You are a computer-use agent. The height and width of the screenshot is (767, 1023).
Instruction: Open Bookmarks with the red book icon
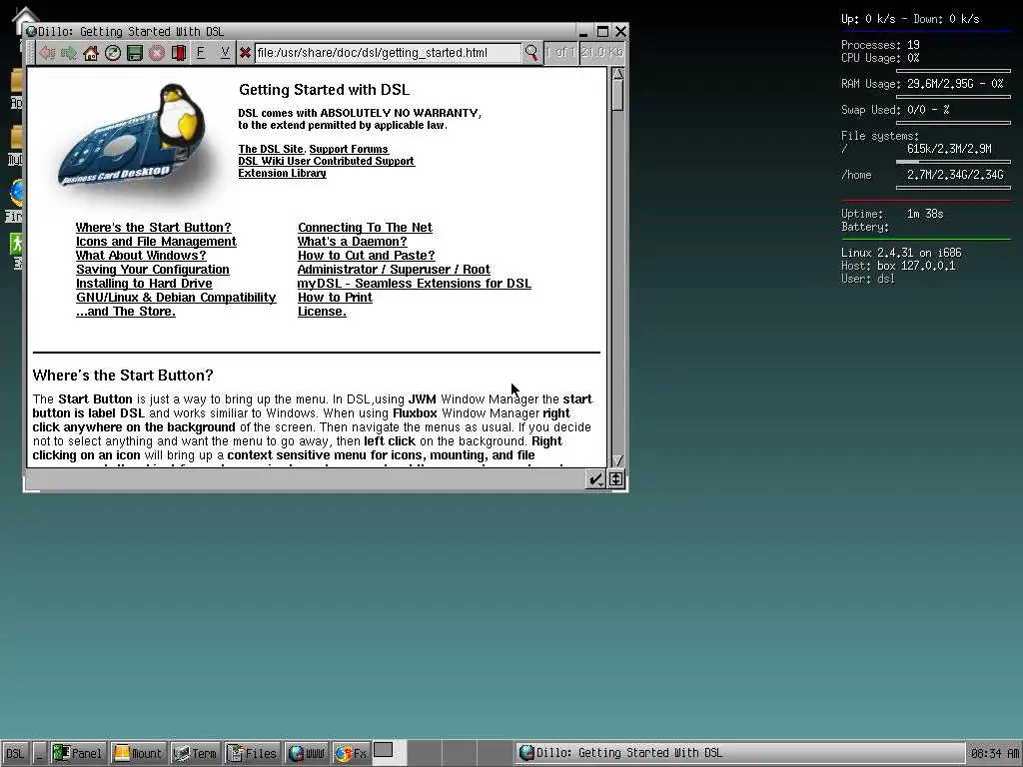[x=178, y=53]
